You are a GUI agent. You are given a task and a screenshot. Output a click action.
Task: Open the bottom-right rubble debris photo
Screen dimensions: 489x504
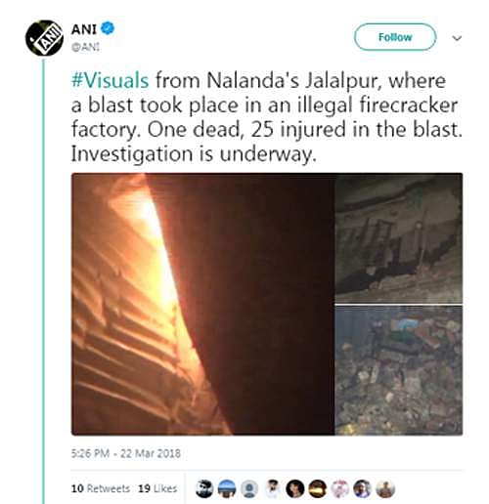(399, 370)
